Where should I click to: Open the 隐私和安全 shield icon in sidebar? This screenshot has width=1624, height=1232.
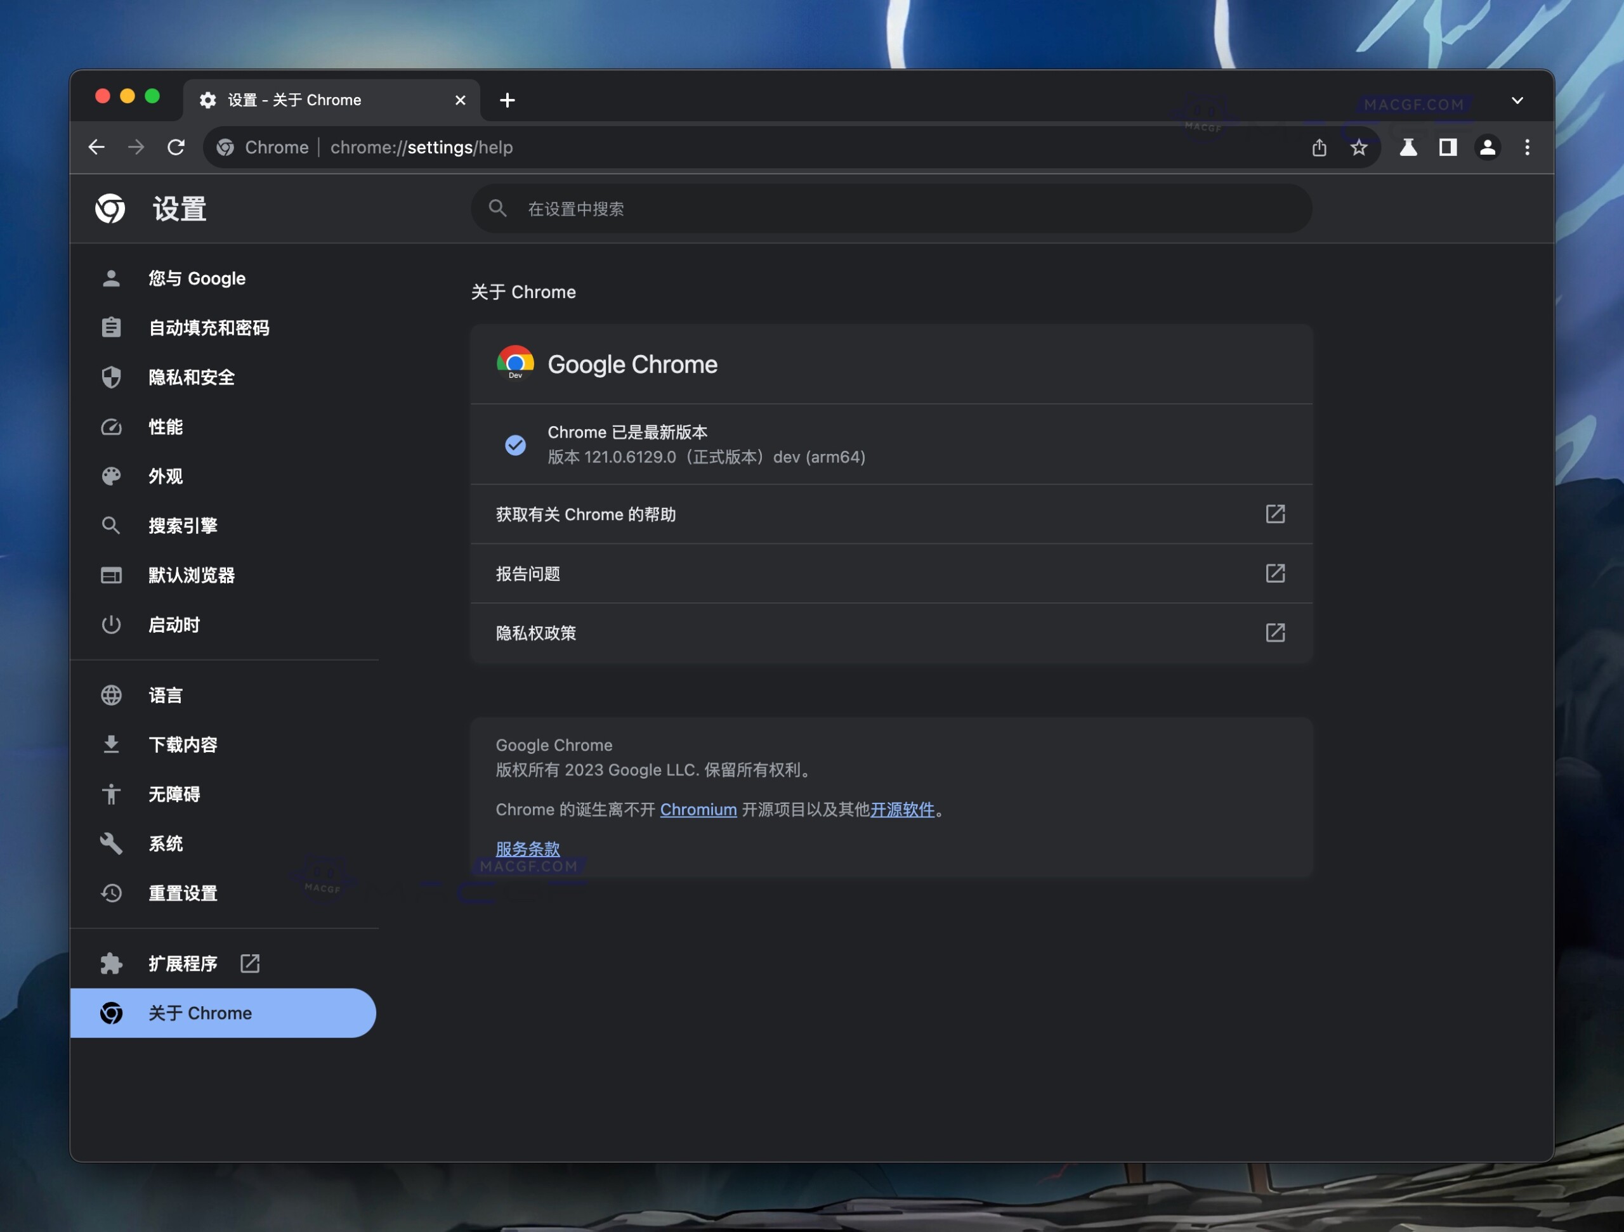(111, 377)
